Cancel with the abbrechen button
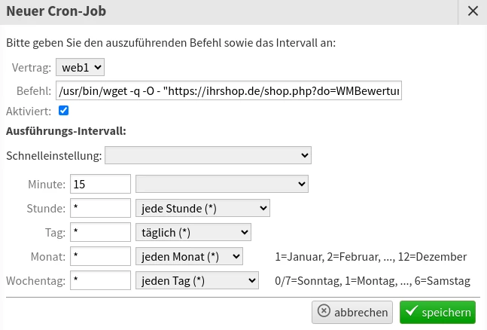Screen dimensions: 487x330 click(x=352, y=312)
